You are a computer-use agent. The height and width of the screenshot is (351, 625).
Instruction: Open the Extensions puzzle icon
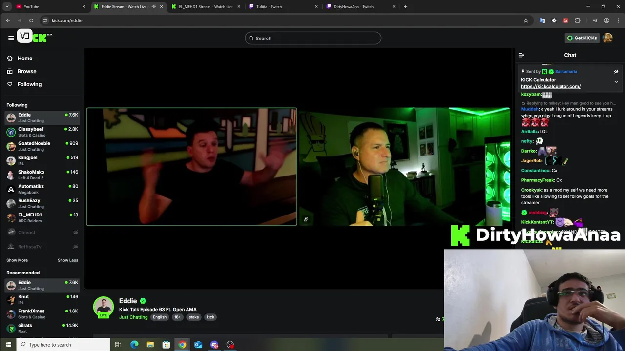tap(578, 20)
